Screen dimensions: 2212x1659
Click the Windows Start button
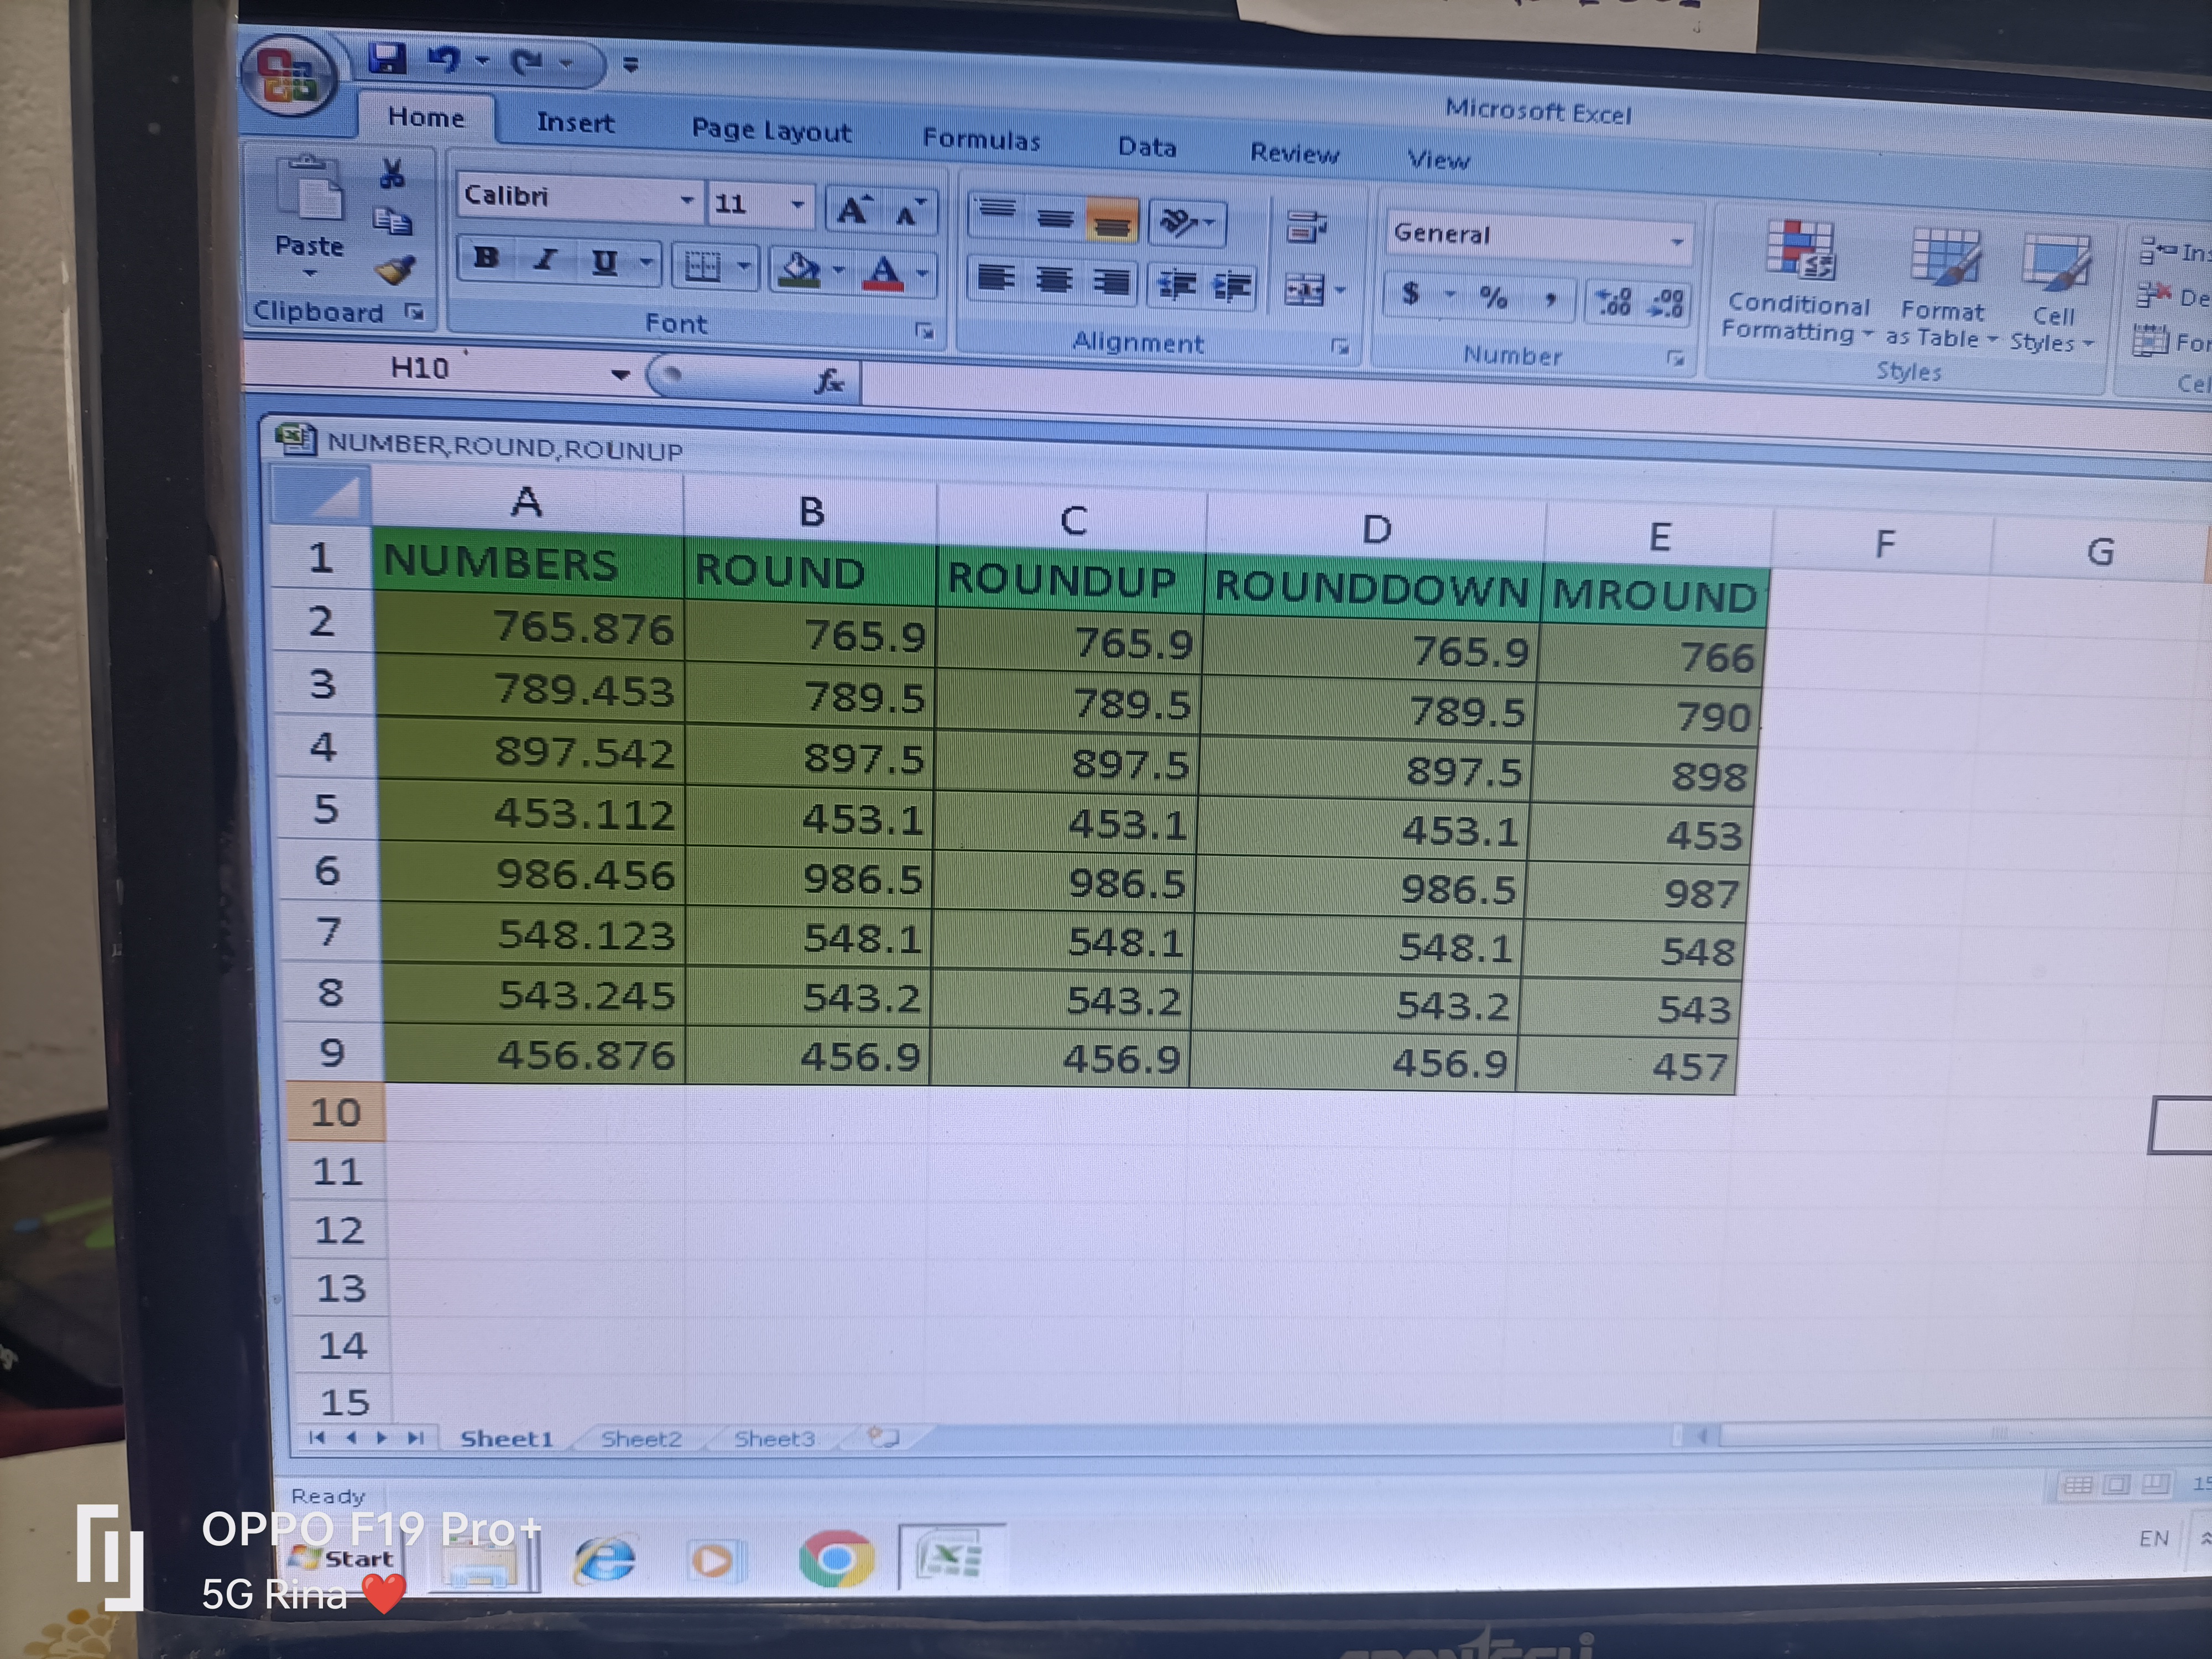[342, 1559]
